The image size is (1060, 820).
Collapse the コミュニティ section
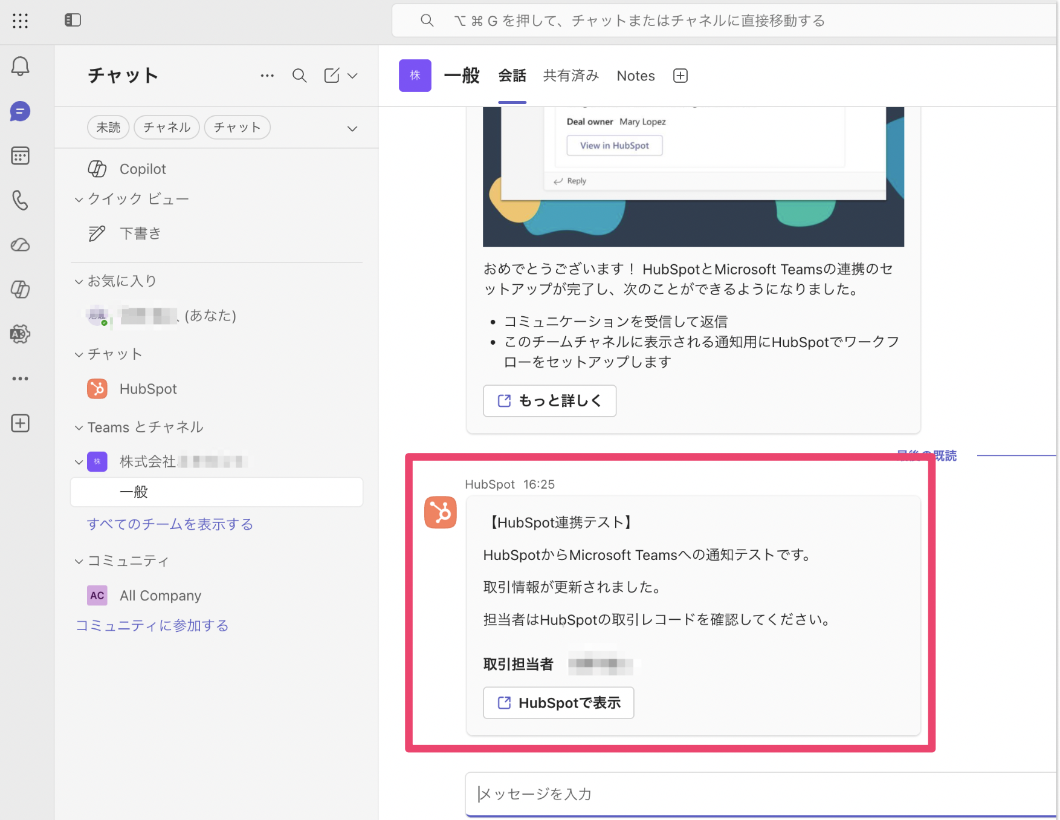[79, 562]
